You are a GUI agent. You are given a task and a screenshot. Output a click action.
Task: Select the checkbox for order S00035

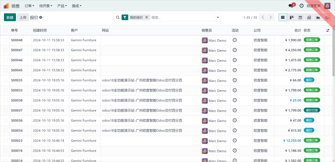coord(6,80)
